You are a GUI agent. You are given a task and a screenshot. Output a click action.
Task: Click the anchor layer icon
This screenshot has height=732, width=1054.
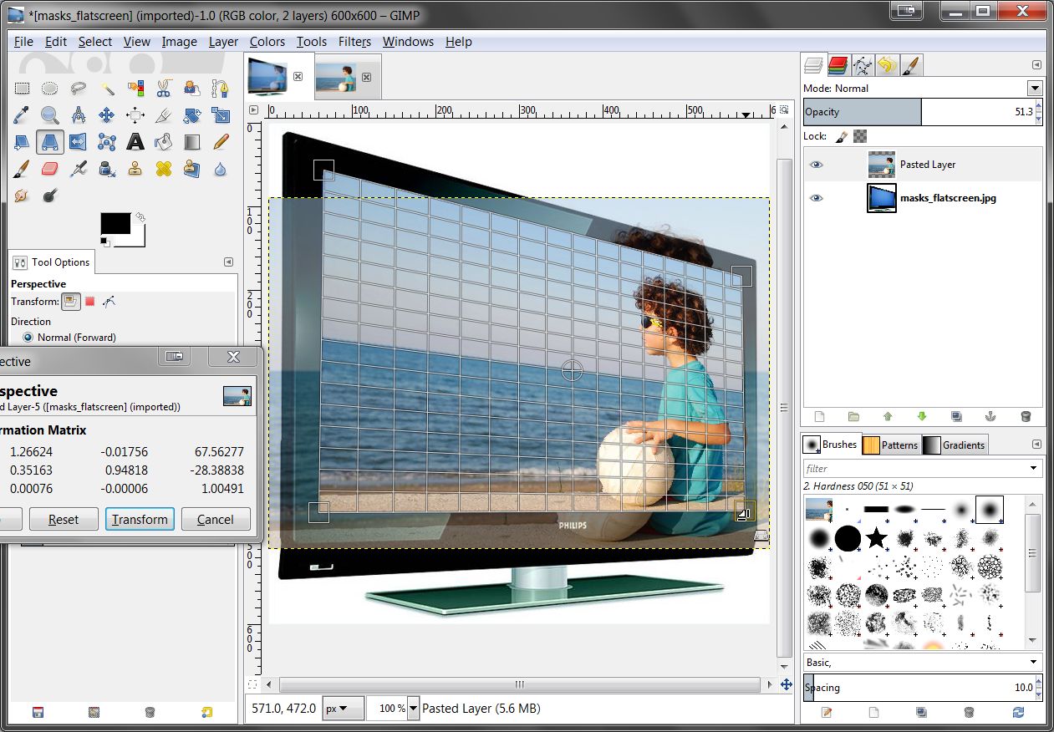tap(991, 416)
